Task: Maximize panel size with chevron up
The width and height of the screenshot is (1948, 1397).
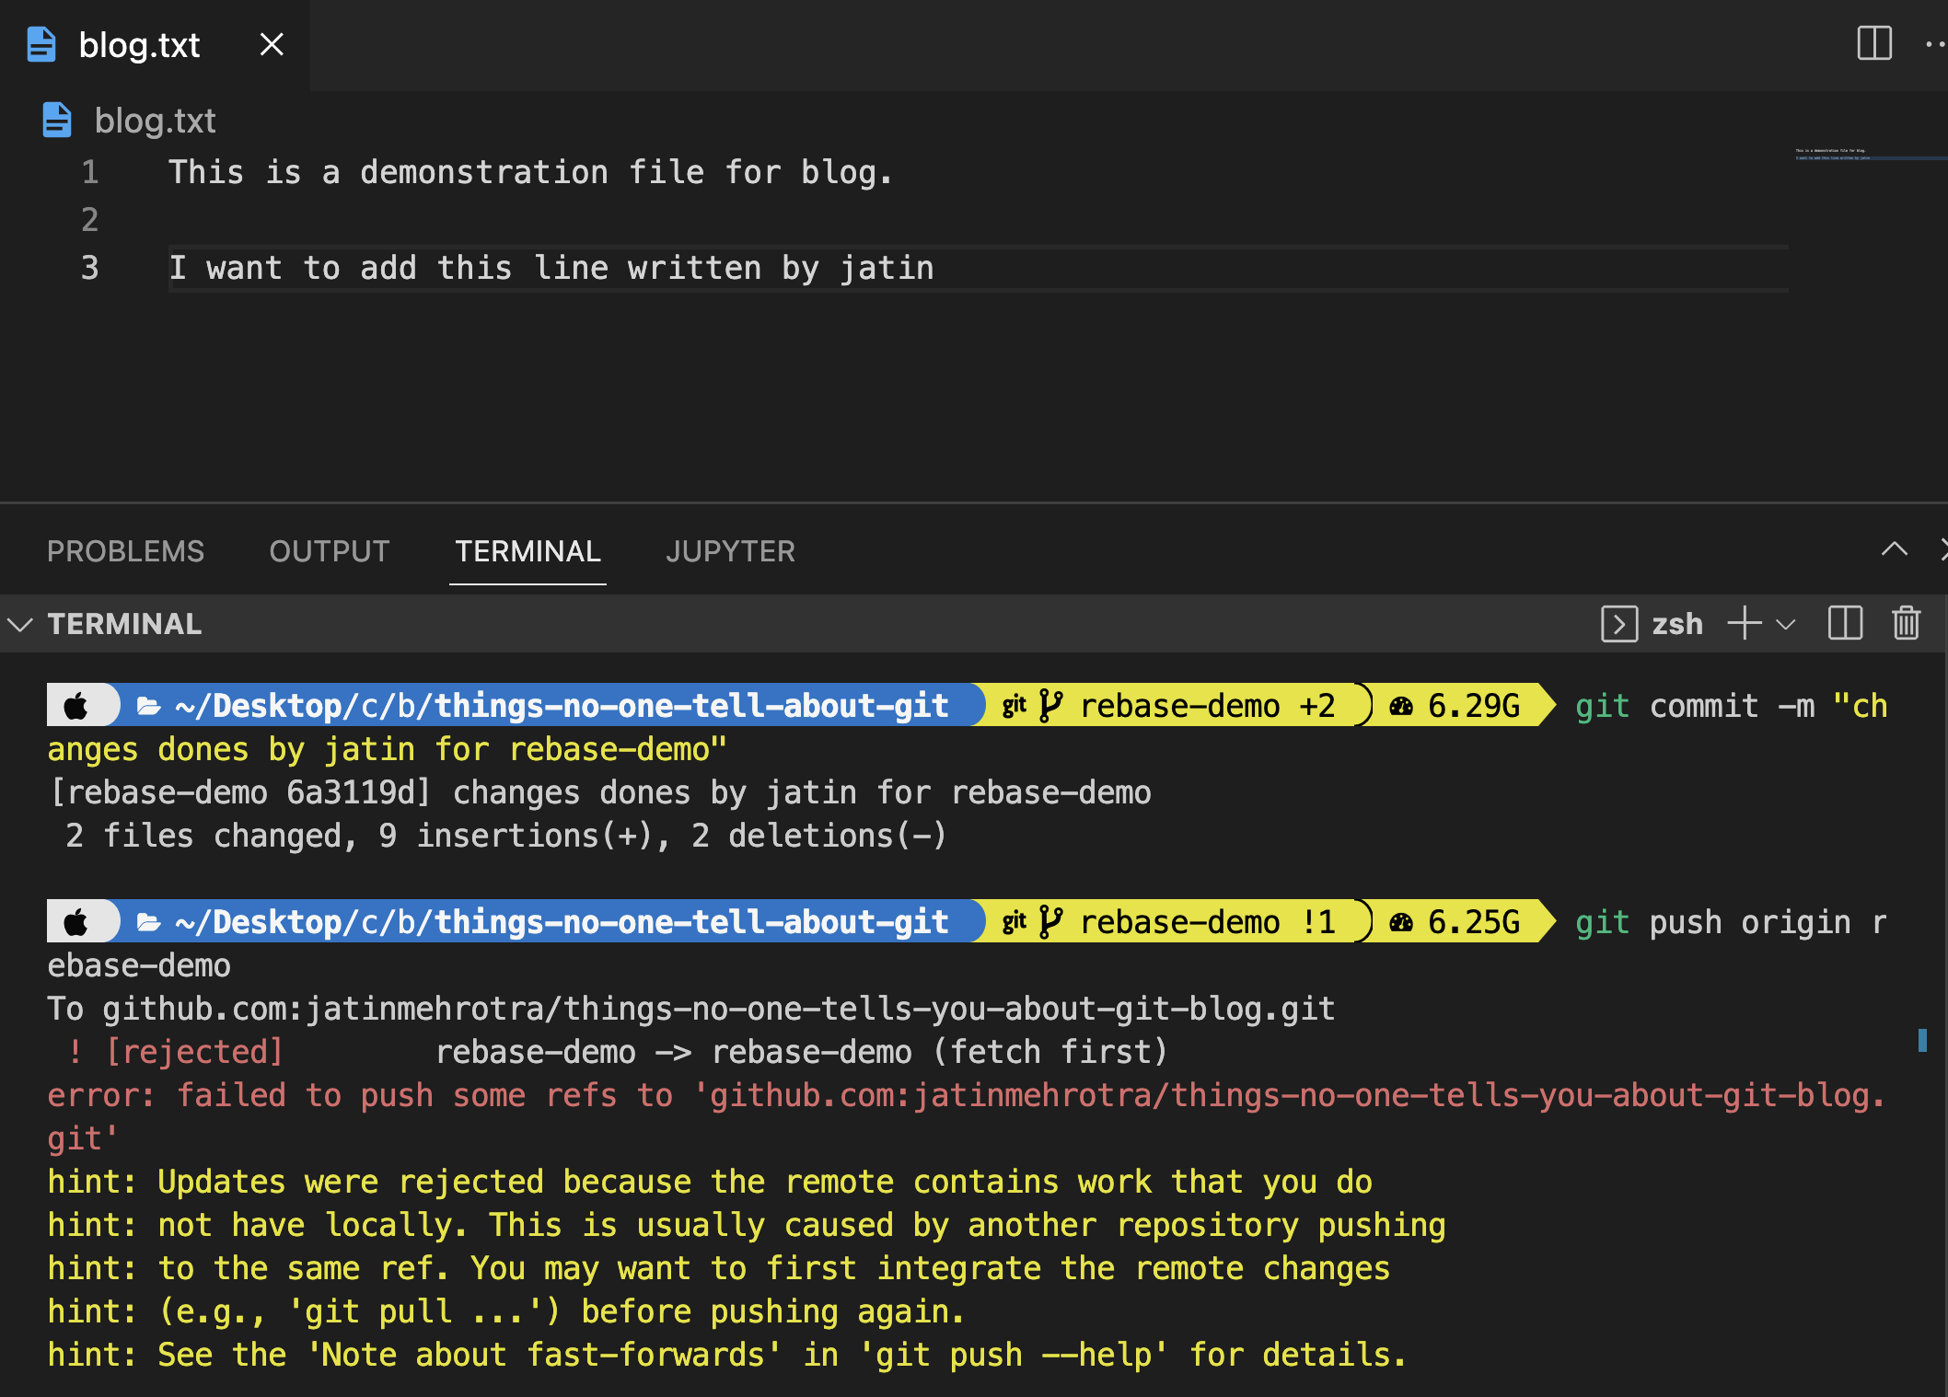Action: [1894, 549]
